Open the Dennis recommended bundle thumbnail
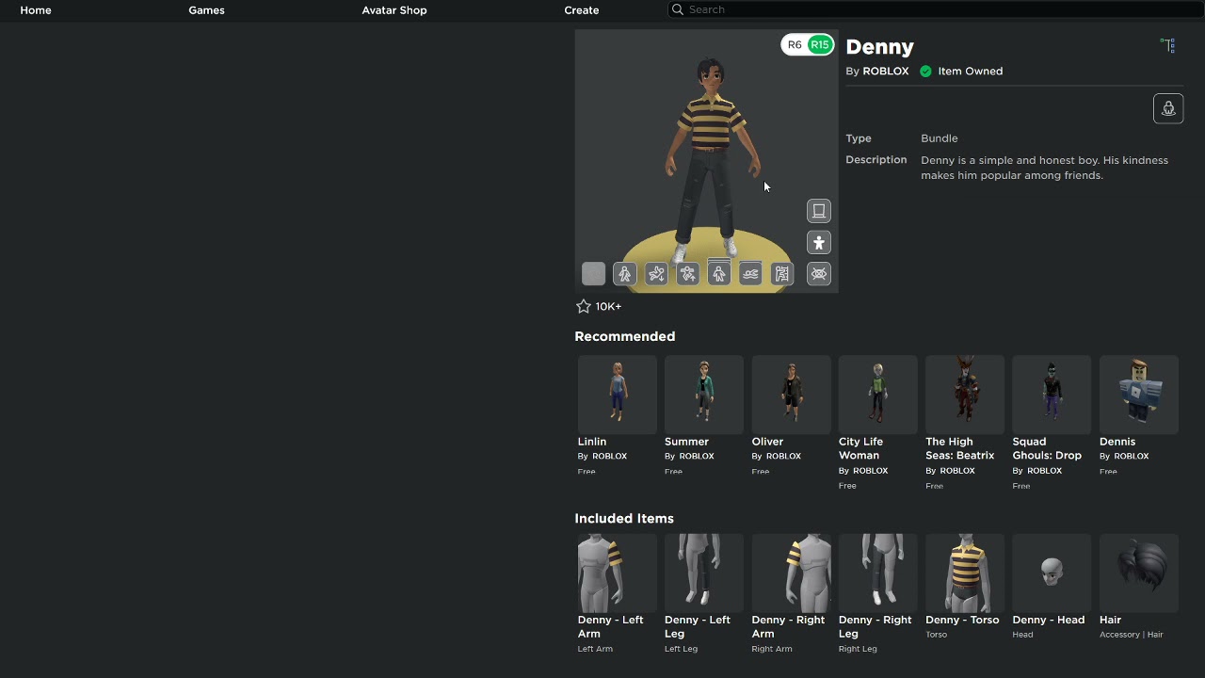This screenshot has width=1205, height=678. (x=1139, y=395)
